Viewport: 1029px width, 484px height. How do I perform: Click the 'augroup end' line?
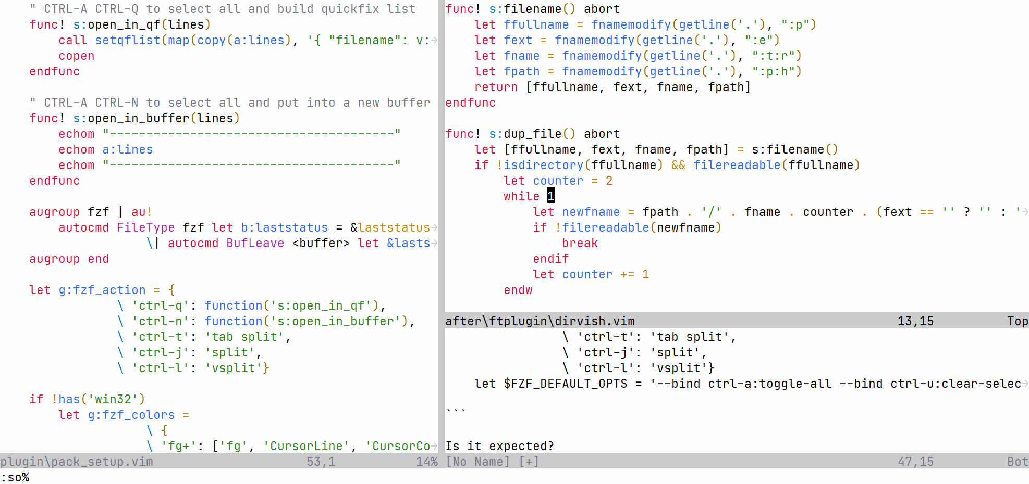[69, 259]
